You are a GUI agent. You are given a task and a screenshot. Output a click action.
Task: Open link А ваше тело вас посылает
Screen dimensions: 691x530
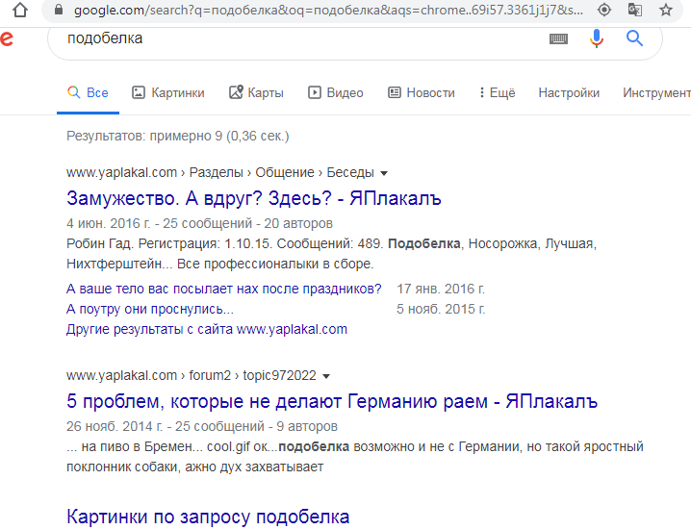(223, 289)
